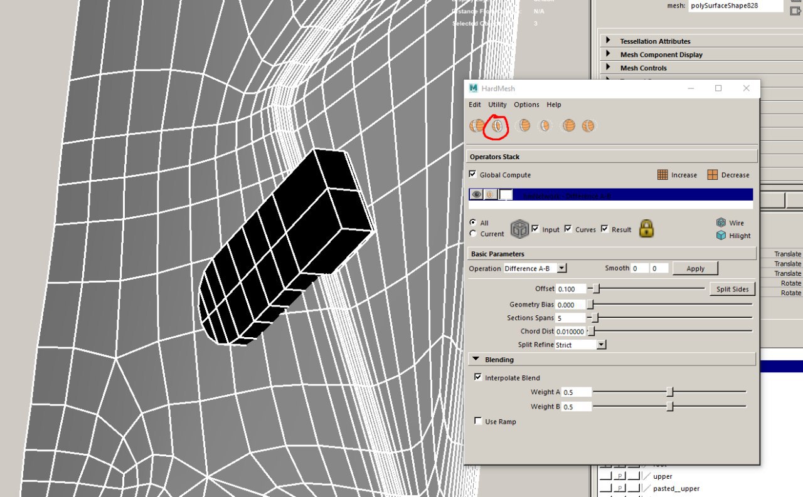Screen dimensions: 803x497
Task: Select the Current radio button
Action: [x=473, y=234]
